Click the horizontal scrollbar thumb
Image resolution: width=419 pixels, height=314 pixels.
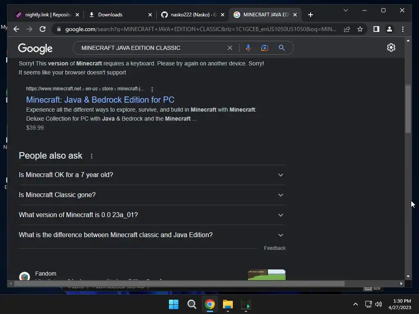click(179, 284)
